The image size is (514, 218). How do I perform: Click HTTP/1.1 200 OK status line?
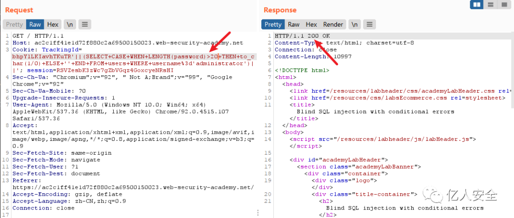(x=302, y=36)
